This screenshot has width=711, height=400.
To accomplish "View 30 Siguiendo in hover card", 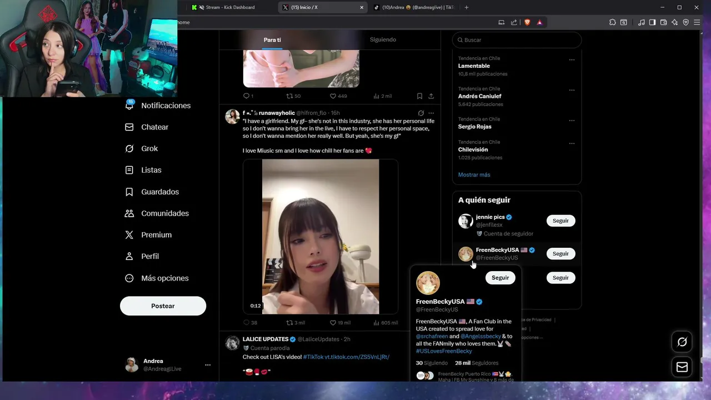I will [x=432, y=363].
